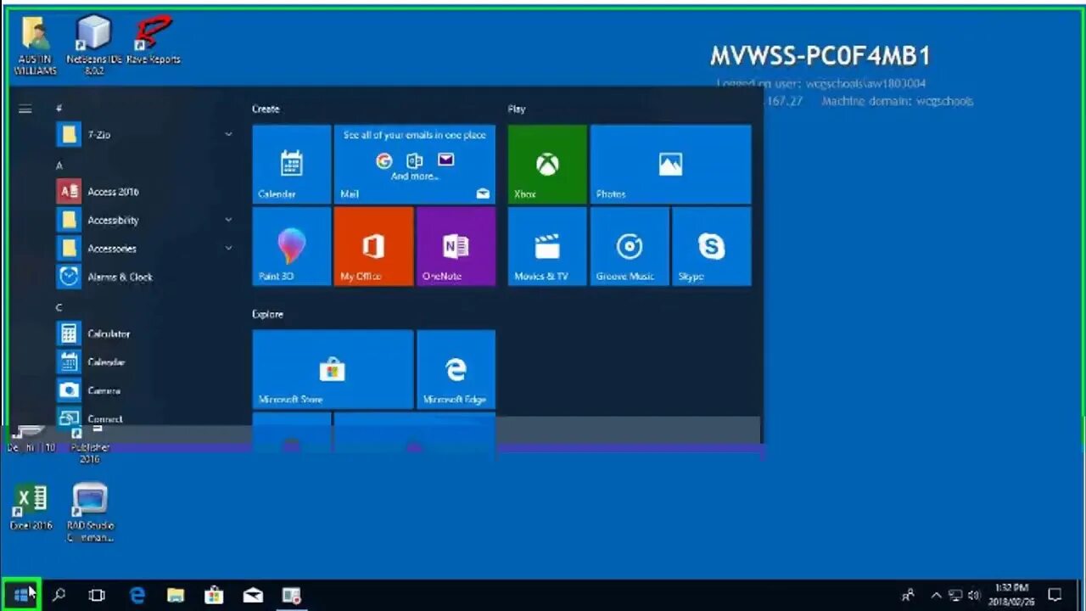This screenshot has height=611, width=1086.
Task: Open the pinned app right of Mail on taskbar
Action: tap(291, 595)
